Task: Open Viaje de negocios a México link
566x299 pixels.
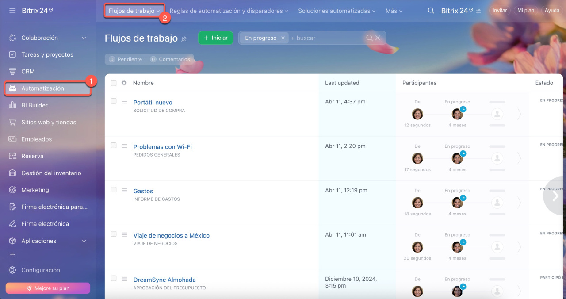Action: click(x=172, y=235)
